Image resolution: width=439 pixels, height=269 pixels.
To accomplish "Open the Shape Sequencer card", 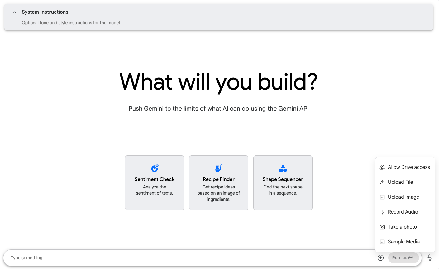I will 283,183.
